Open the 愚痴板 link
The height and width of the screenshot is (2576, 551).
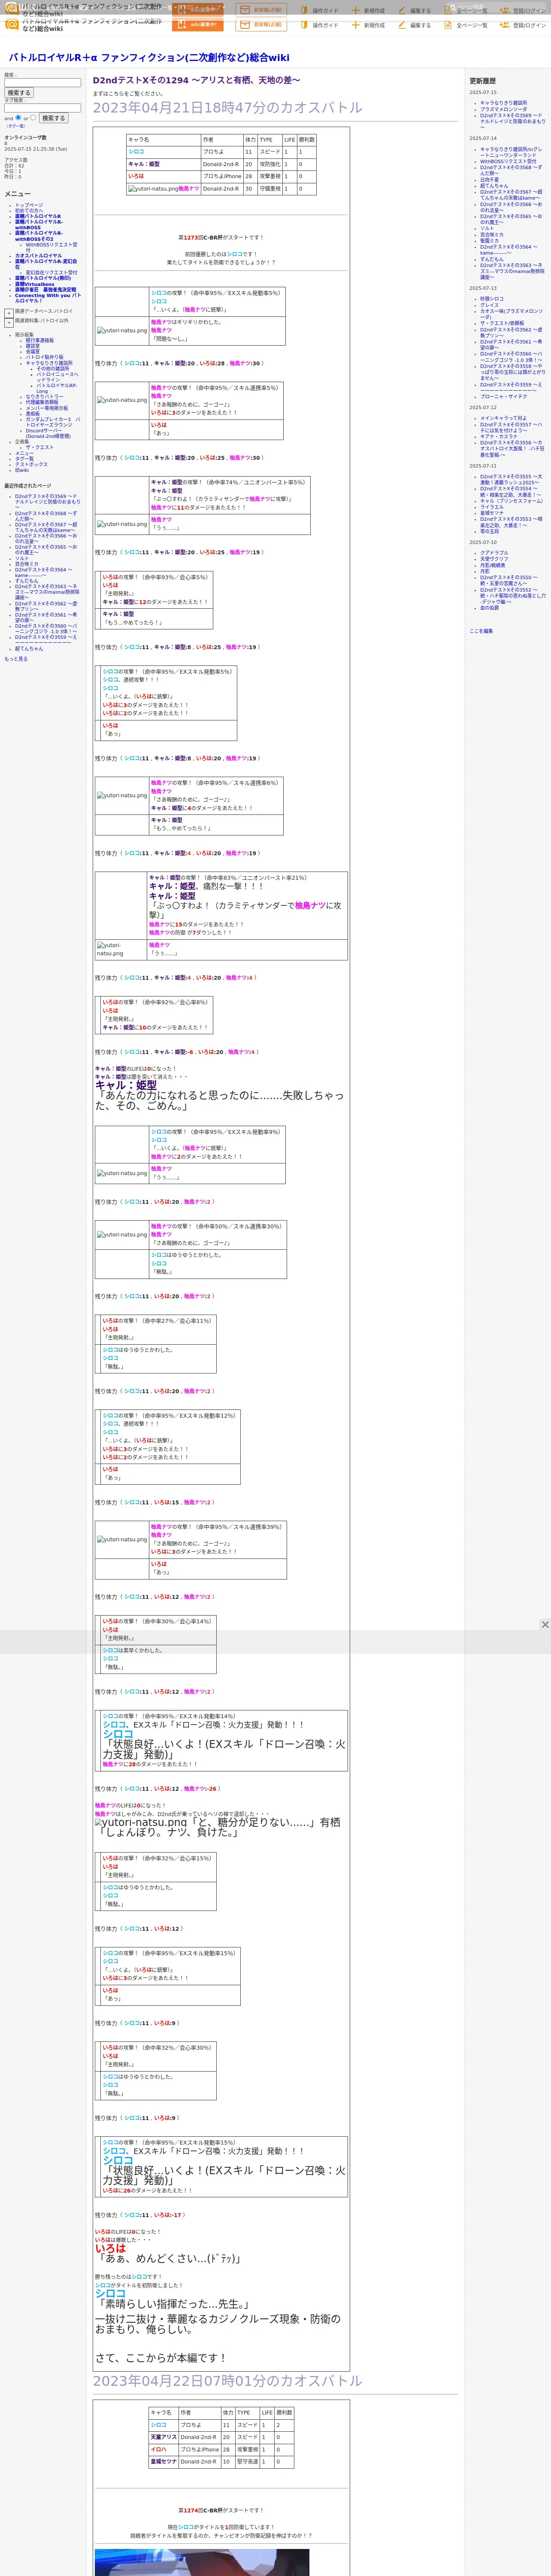pos(33,414)
